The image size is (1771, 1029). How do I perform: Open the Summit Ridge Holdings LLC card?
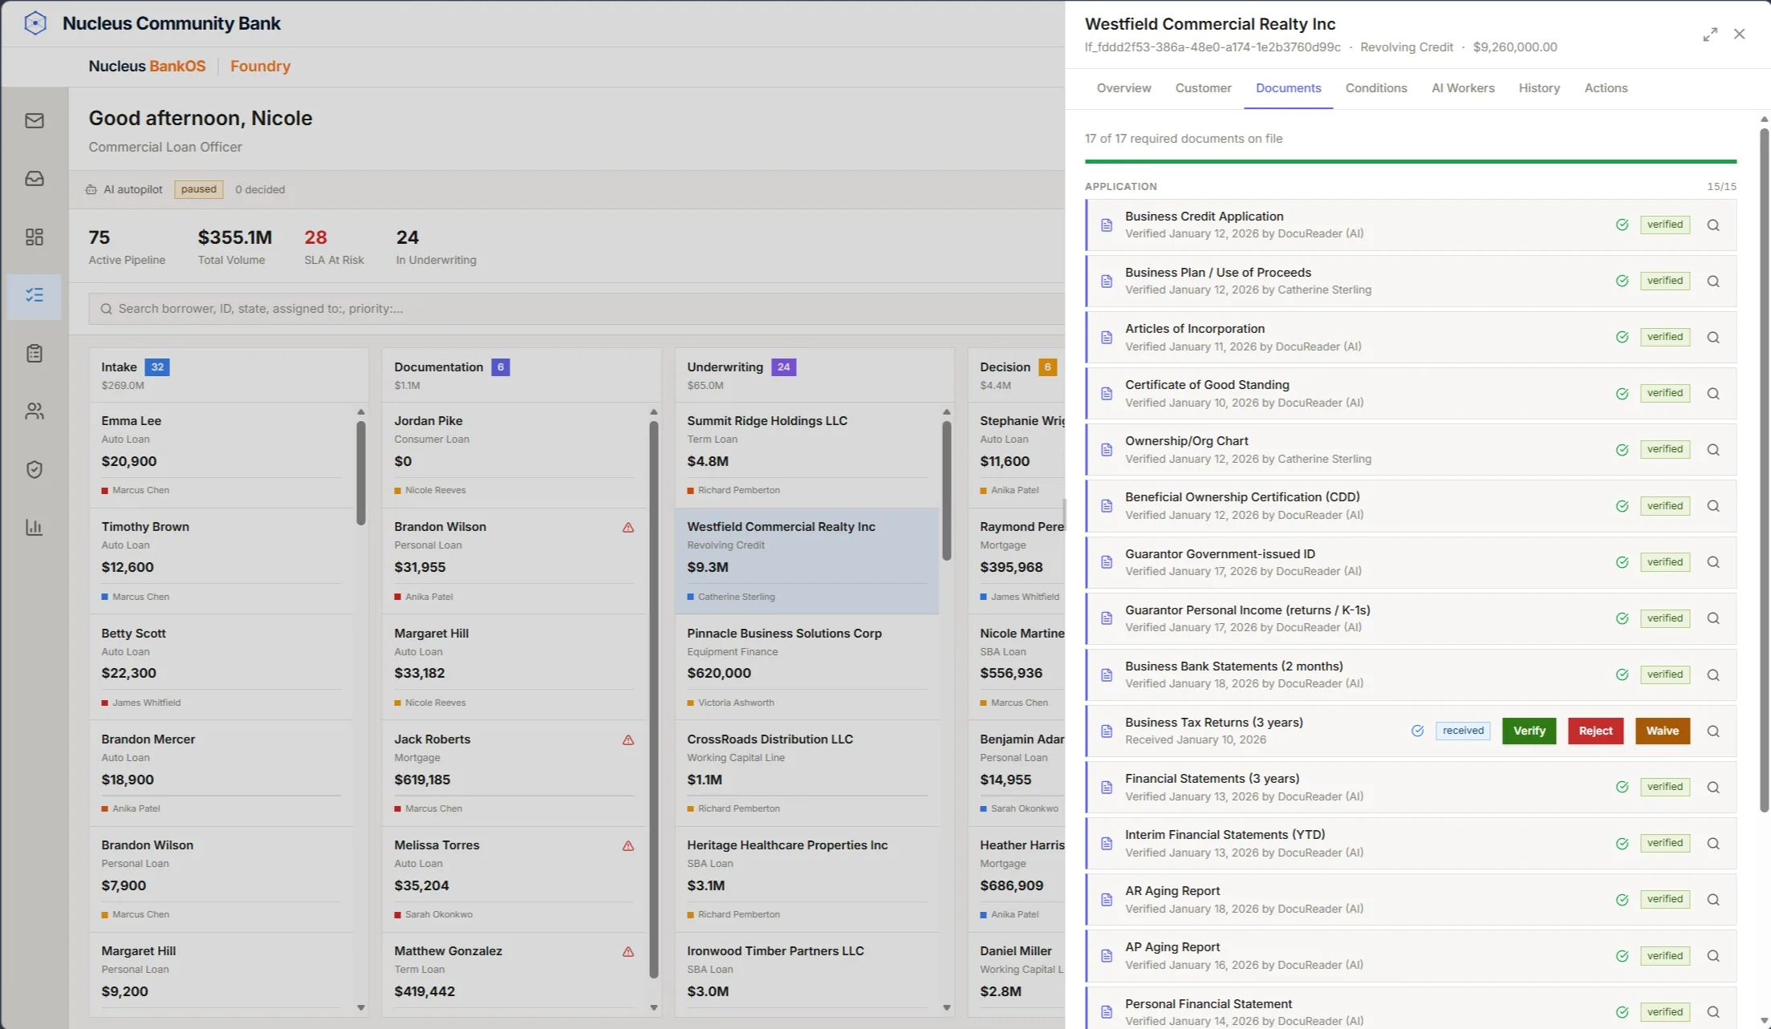pos(807,455)
